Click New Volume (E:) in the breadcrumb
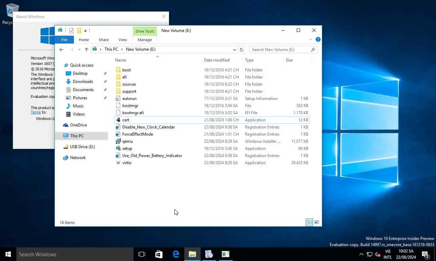 [141, 49]
